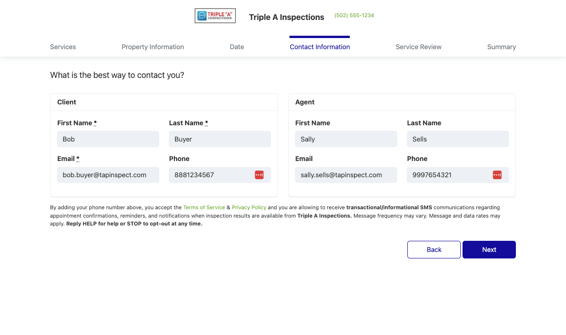Click the Client "Email *" label

point(68,159)
